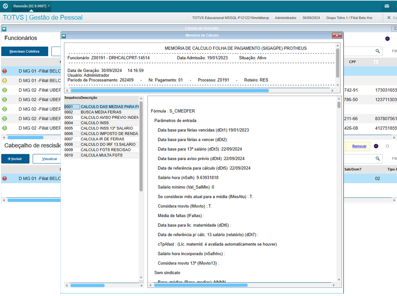Click the arrow next to CPF column header
This screenshot has width=397, height=296.
point(376,62)
